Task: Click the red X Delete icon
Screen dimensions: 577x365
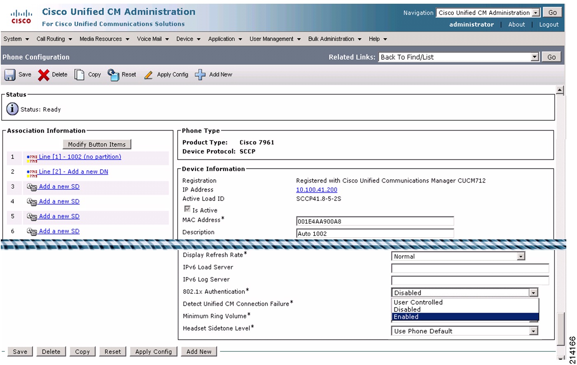Action: pos(44,75)
